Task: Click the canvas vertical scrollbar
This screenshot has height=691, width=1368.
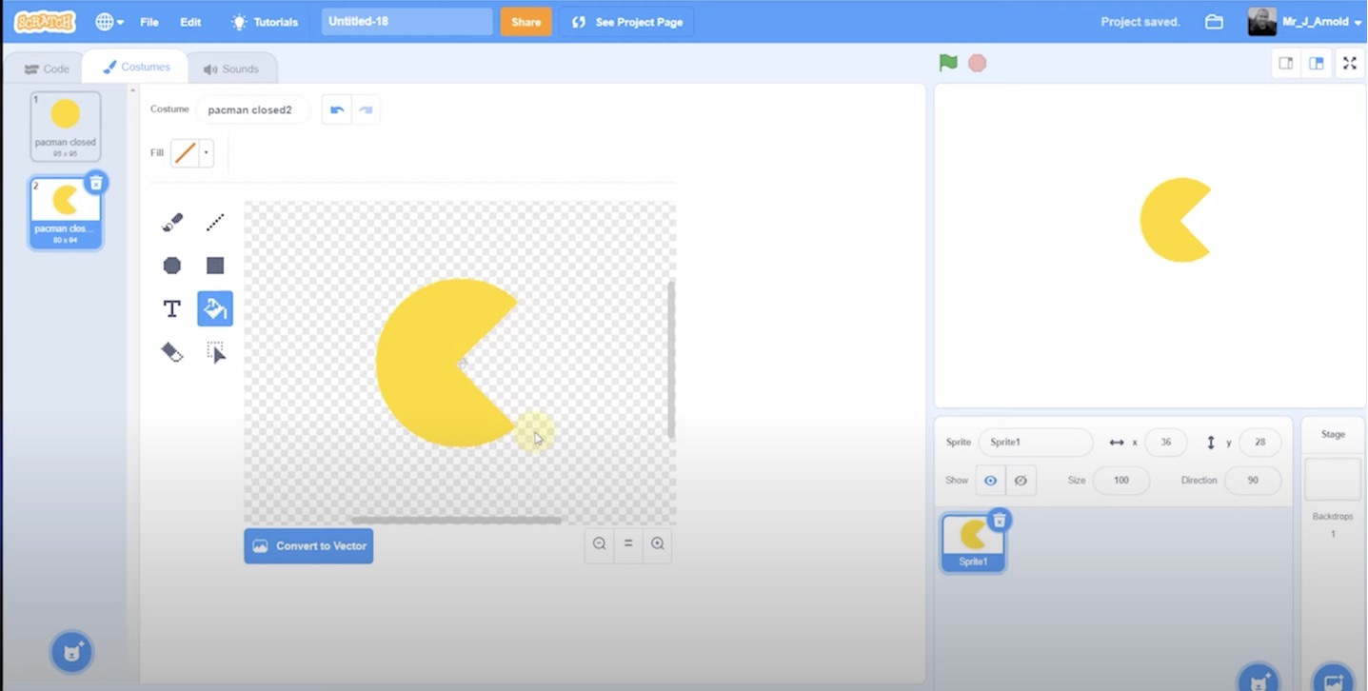Action: (x=671, y=360)
